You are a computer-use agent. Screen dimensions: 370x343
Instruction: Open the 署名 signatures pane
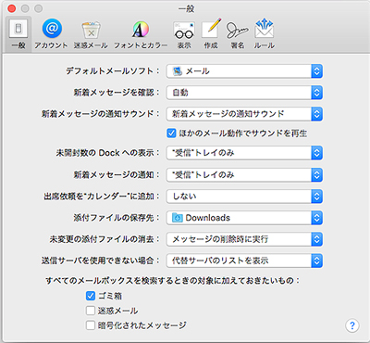(238, 34)
